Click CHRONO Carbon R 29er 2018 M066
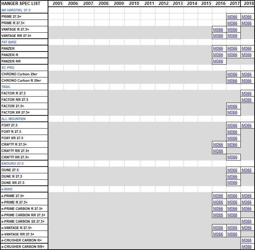The image size is (255, 250). pos(246,81)
